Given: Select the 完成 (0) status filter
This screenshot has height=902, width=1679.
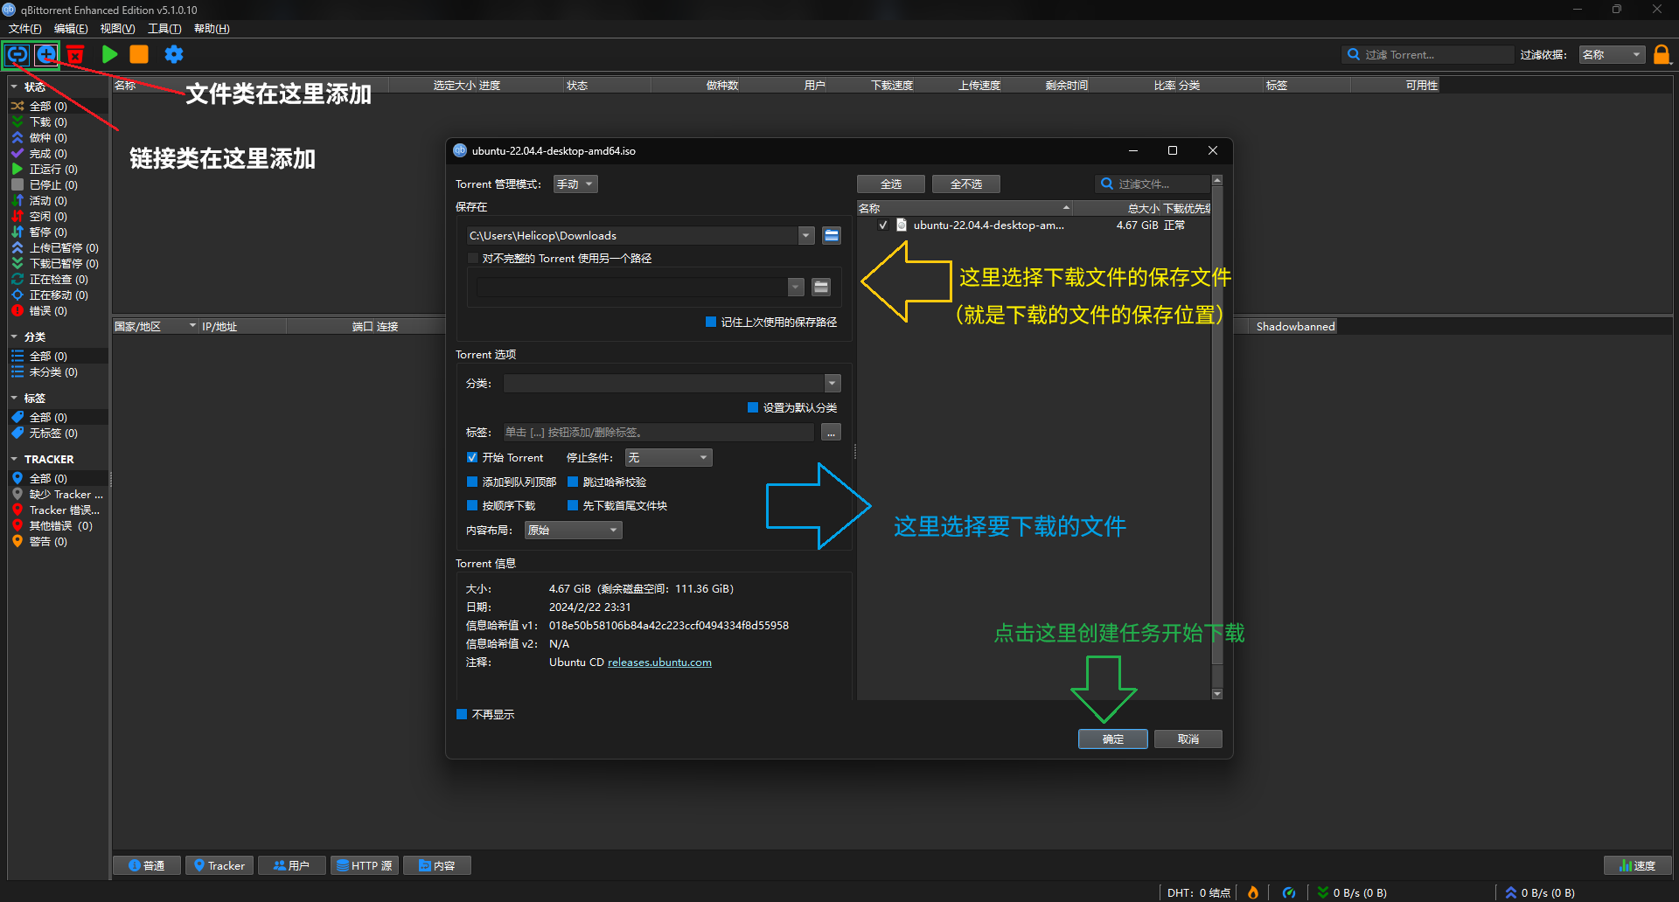Looking at the screenshot, I should point(58,153).
